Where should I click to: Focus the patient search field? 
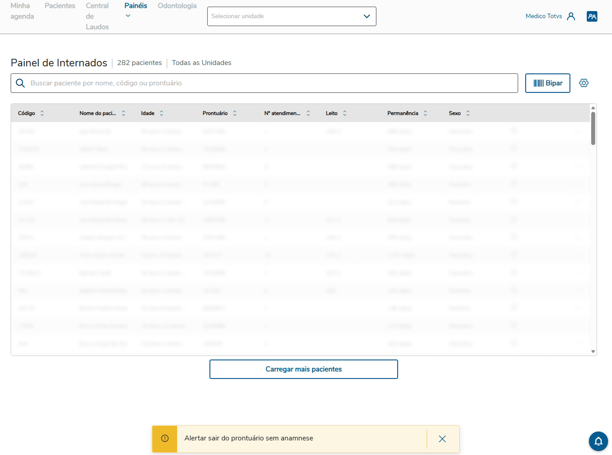pyautogui.click(x=264, y=83)
